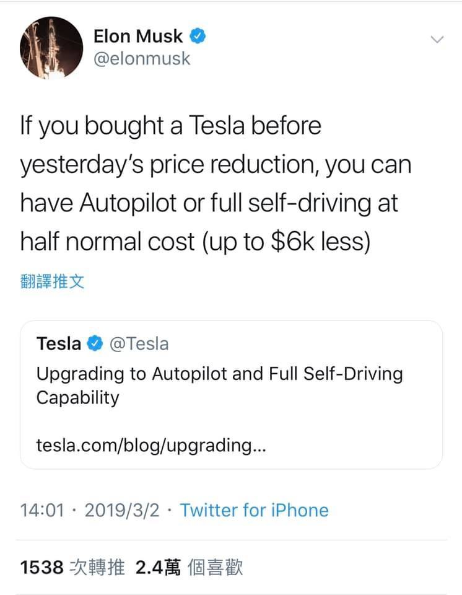Open the Twitter for iPhone source link
Image resolution: width=462 pixels, height=595 pixels.
click(254, 510)
